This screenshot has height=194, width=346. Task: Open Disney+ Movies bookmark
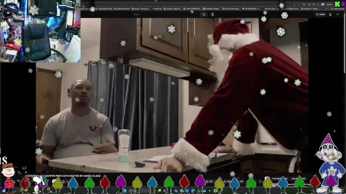(140, 9)
